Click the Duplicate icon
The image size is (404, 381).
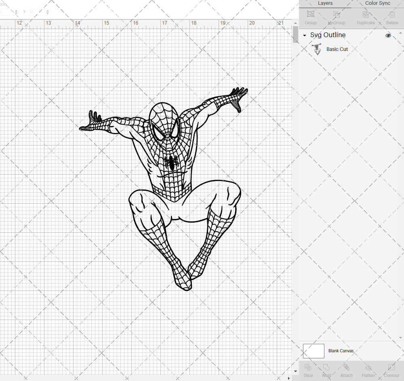(366, 14)
